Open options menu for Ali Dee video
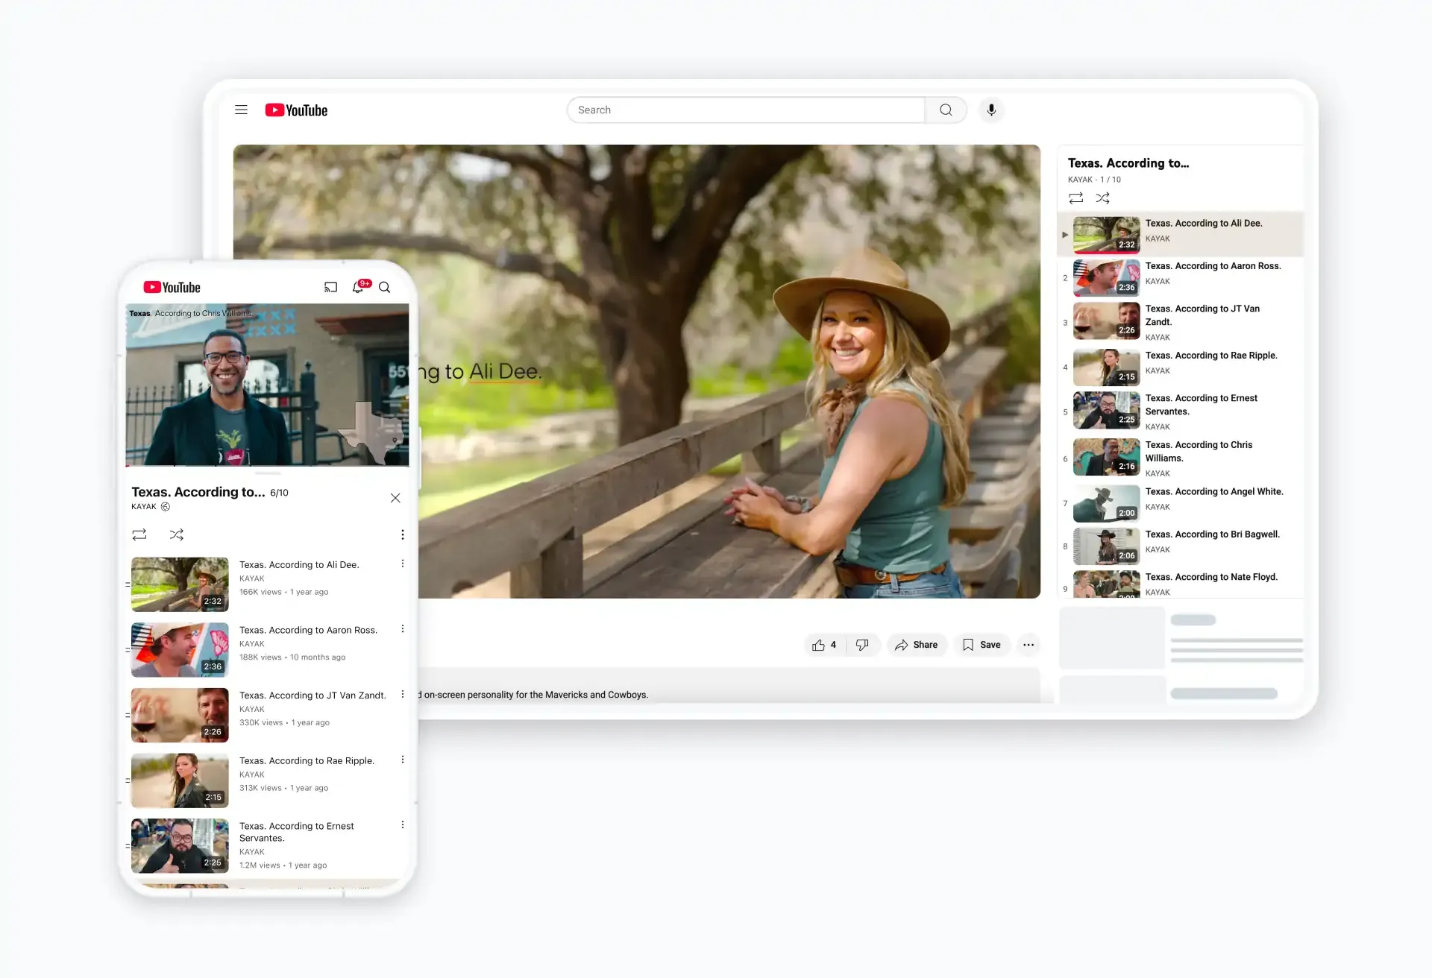The width and height of the screenshot is (1432, 978). pyautogui.click(x=403, y=564)
